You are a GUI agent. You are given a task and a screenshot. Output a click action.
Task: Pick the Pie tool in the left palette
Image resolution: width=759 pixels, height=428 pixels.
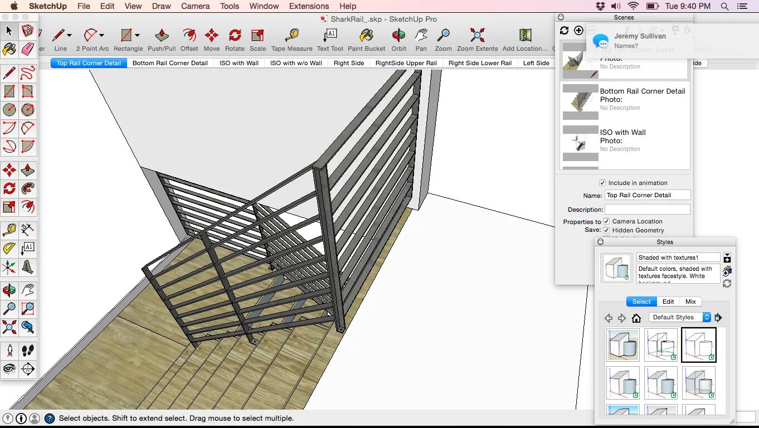pyautogui.click(x=27, y=147)
